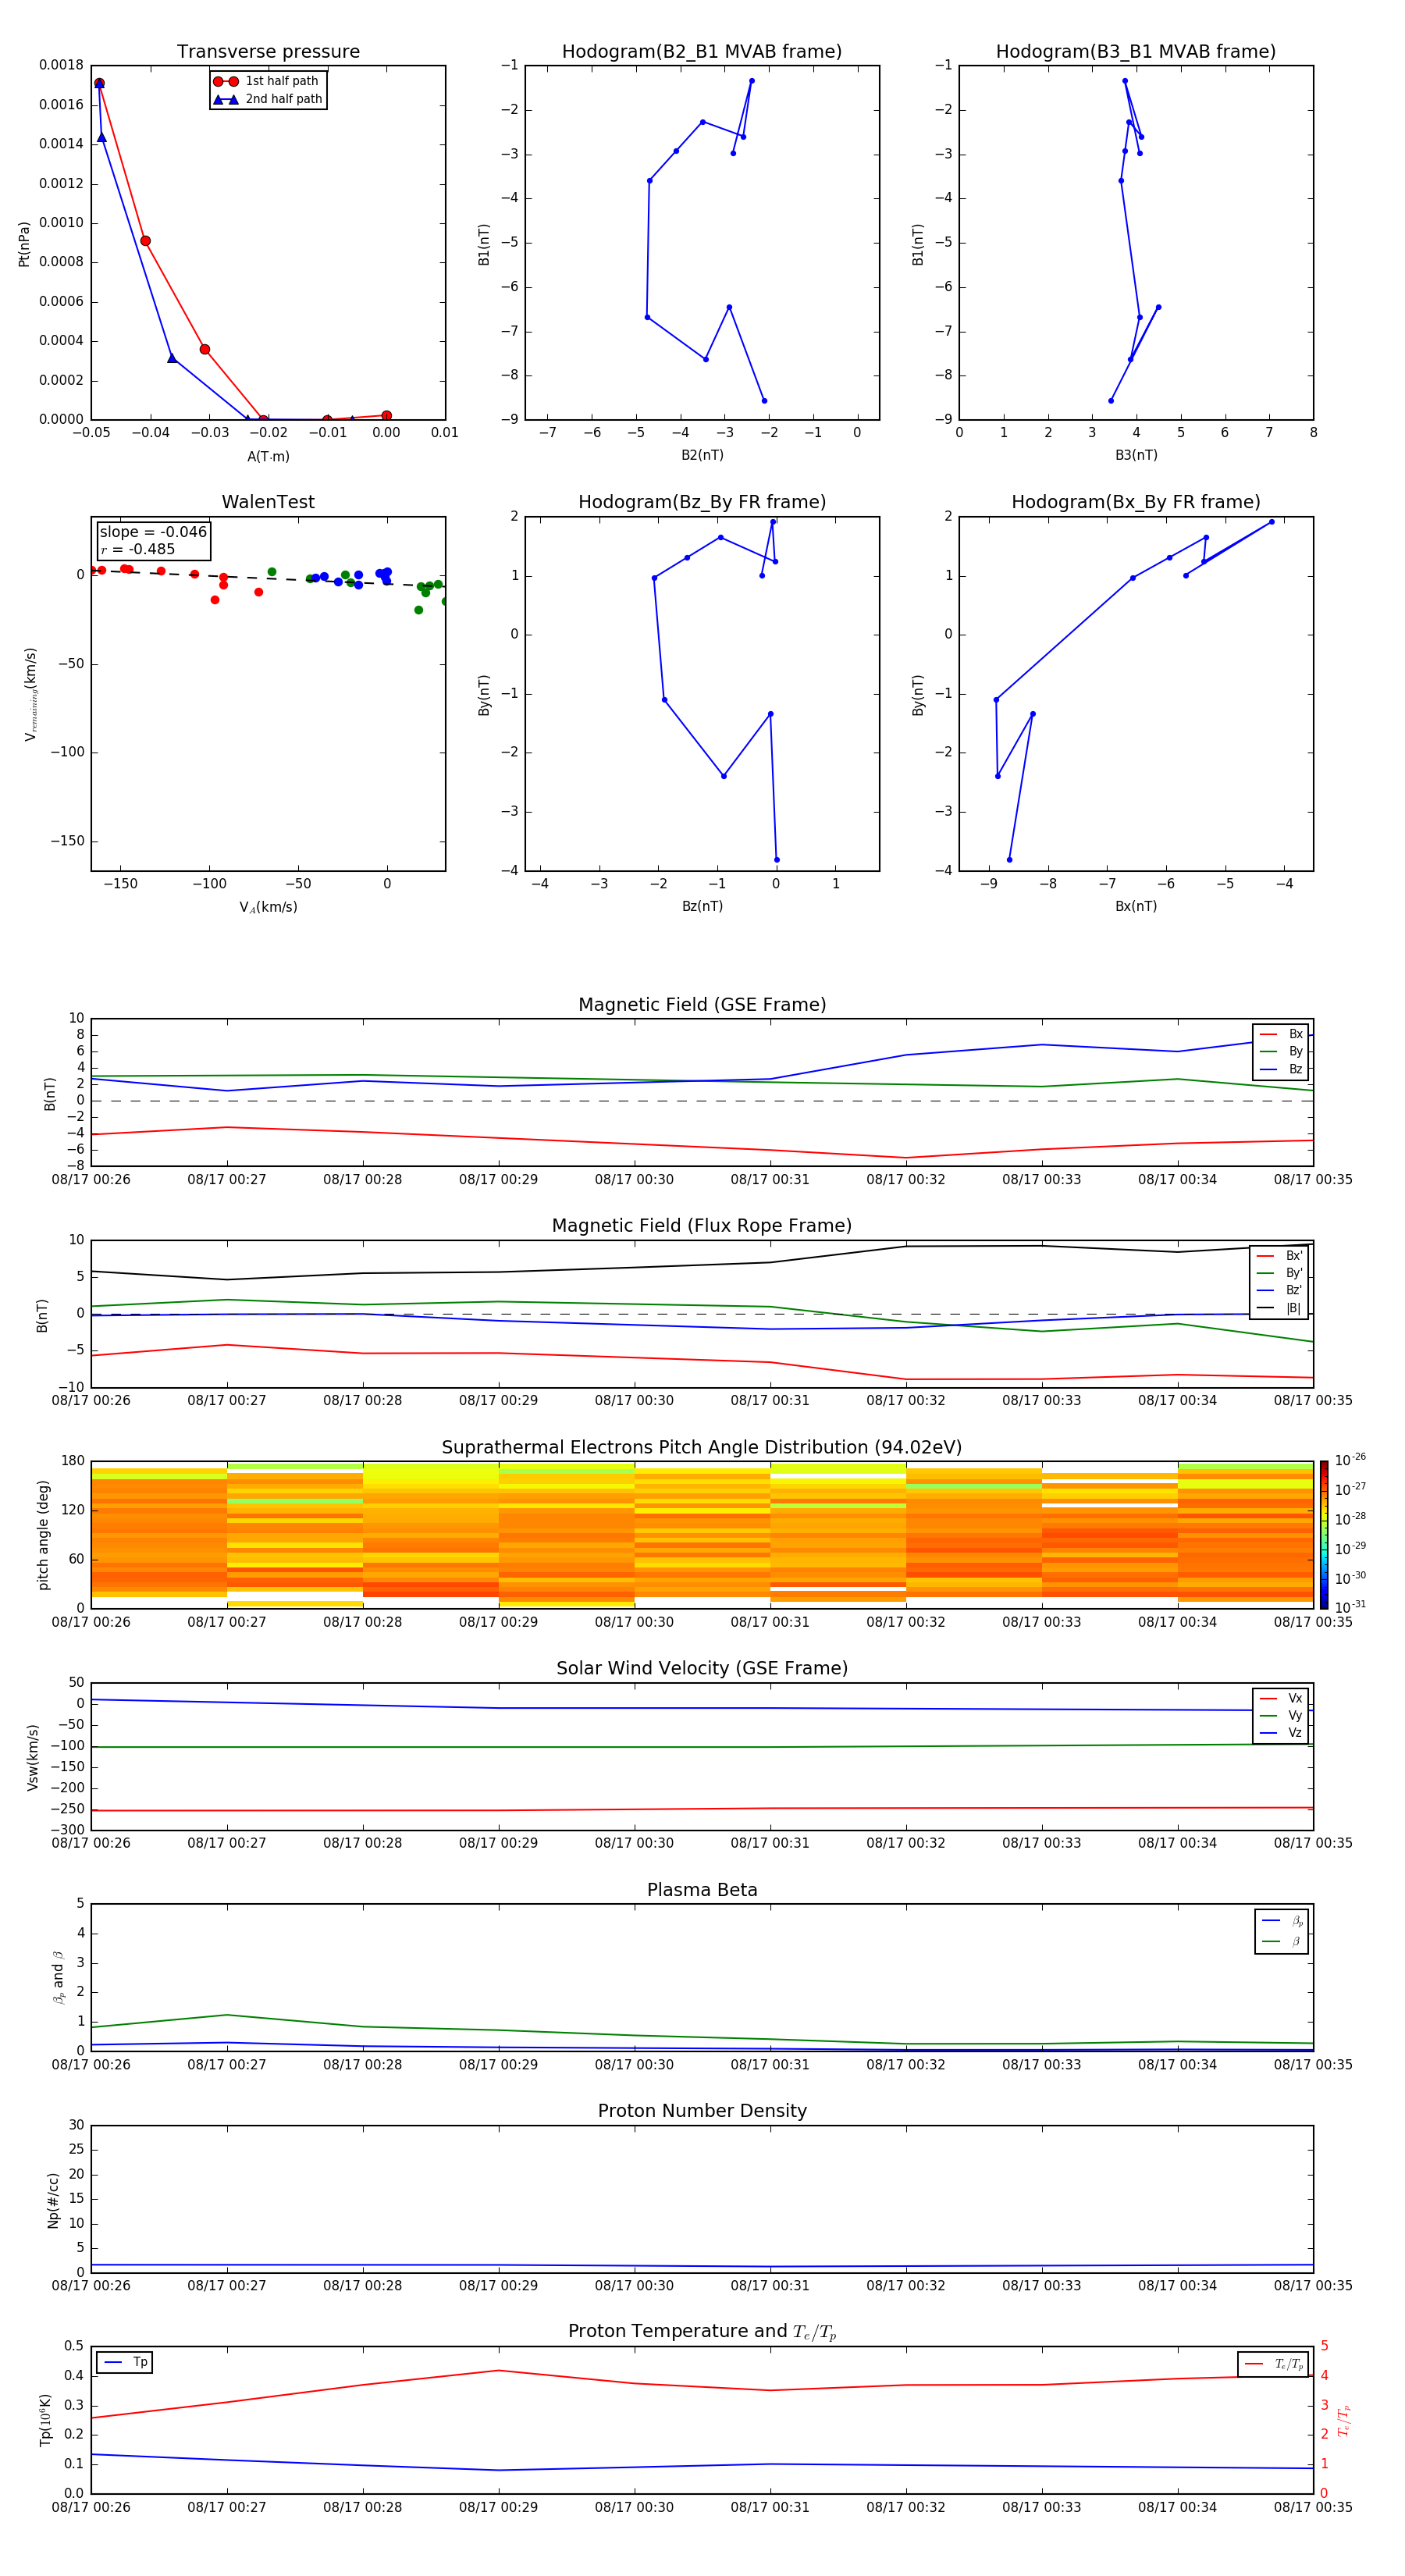Viewport: 1405px width, 2576px height.
Task: Select the "By" entry in GSE field legend
Action: [x=1281, y=1052]
